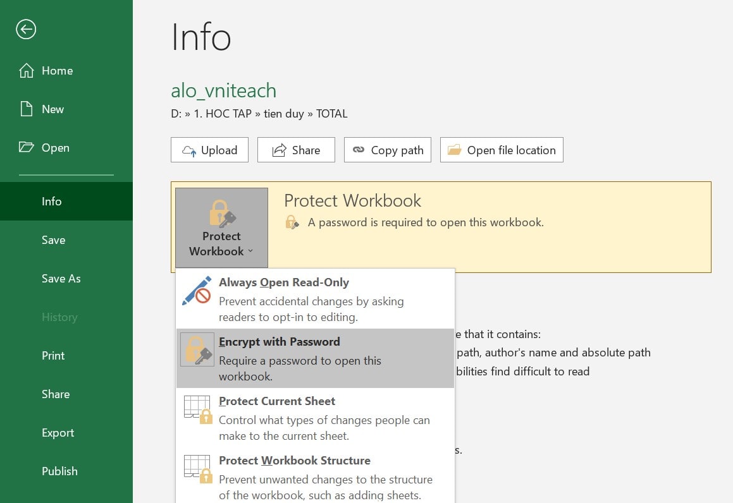Click the Share button near file path
This screenshot has height=503, width=733.
[x=296, y=150]
